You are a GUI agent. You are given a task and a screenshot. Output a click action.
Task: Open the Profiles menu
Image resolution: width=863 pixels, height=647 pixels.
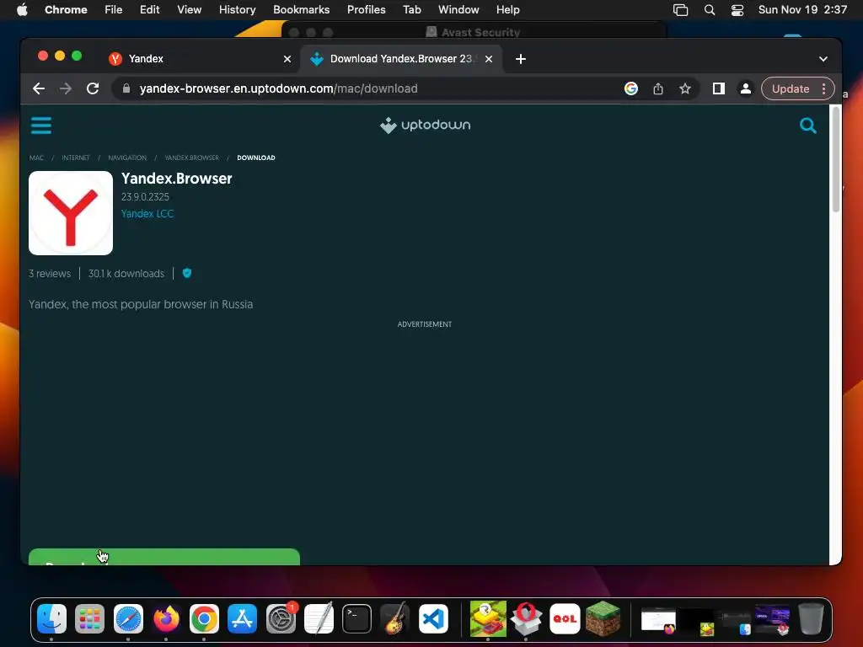(x=366, y=10)
